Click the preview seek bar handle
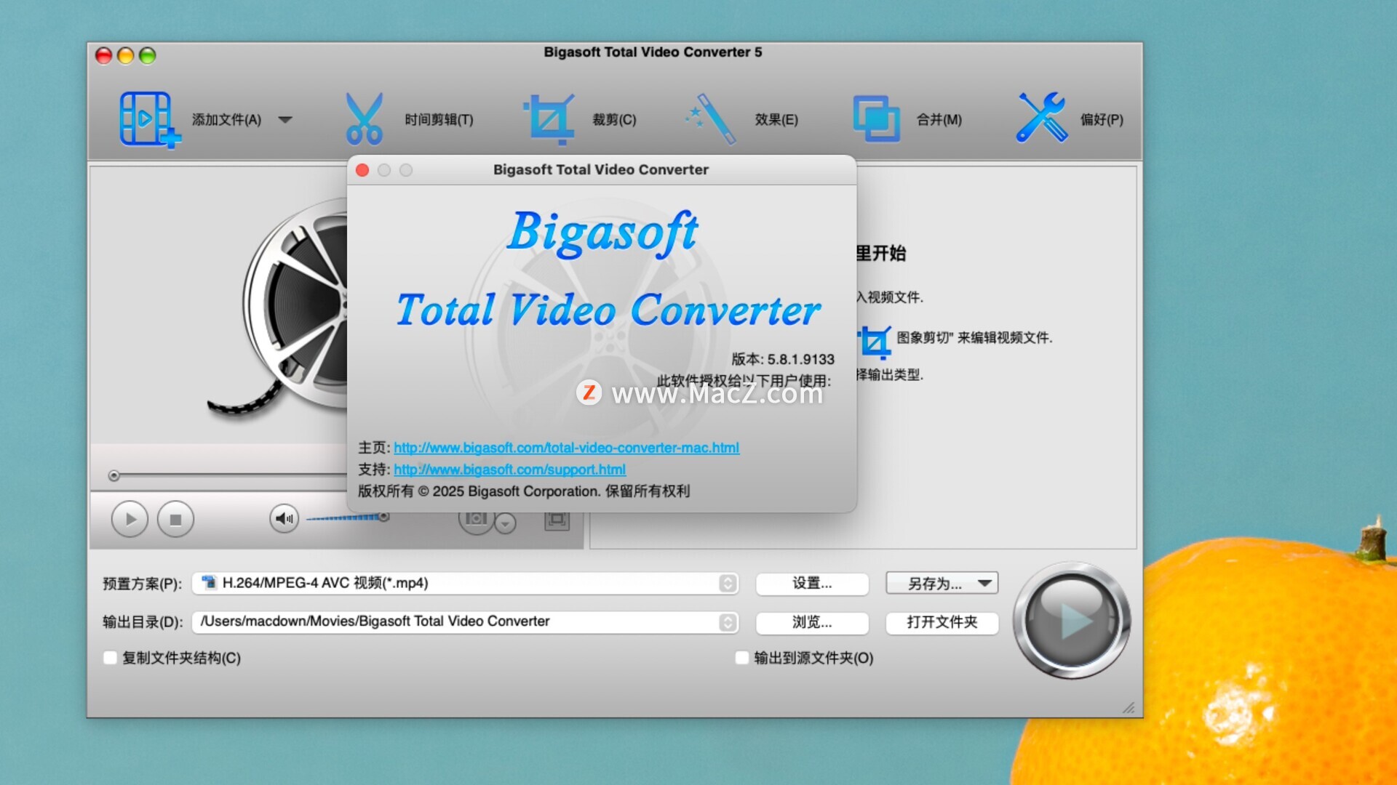Image resolution: width=1397 pixels, height=785 pixels. pos(114,476)
